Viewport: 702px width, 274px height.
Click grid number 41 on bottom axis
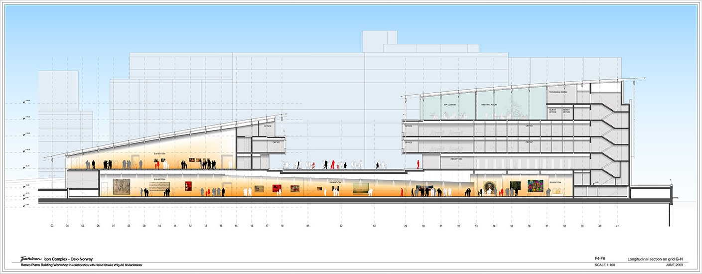(617, 226)
